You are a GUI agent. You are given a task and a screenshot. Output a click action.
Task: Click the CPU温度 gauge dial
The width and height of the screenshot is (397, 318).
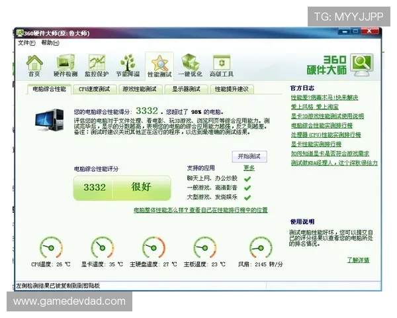(51, 248)
